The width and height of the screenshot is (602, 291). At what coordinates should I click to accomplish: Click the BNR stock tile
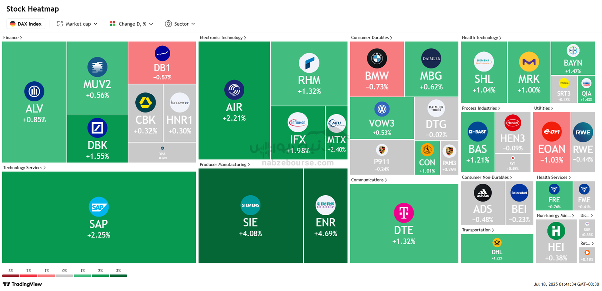coord(587,229)
